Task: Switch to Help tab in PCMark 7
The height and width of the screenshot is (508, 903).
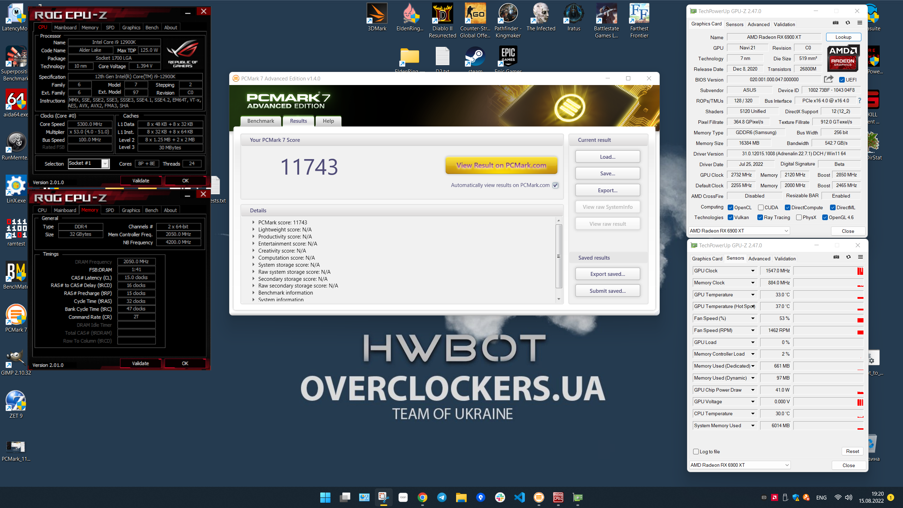Action: [x=328, y=121]
